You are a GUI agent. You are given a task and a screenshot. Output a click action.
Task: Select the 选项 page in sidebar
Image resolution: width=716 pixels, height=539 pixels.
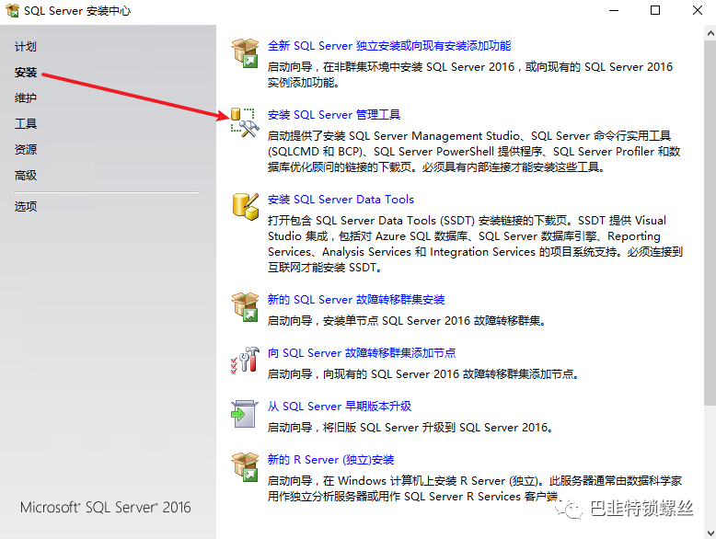[26, 206]
